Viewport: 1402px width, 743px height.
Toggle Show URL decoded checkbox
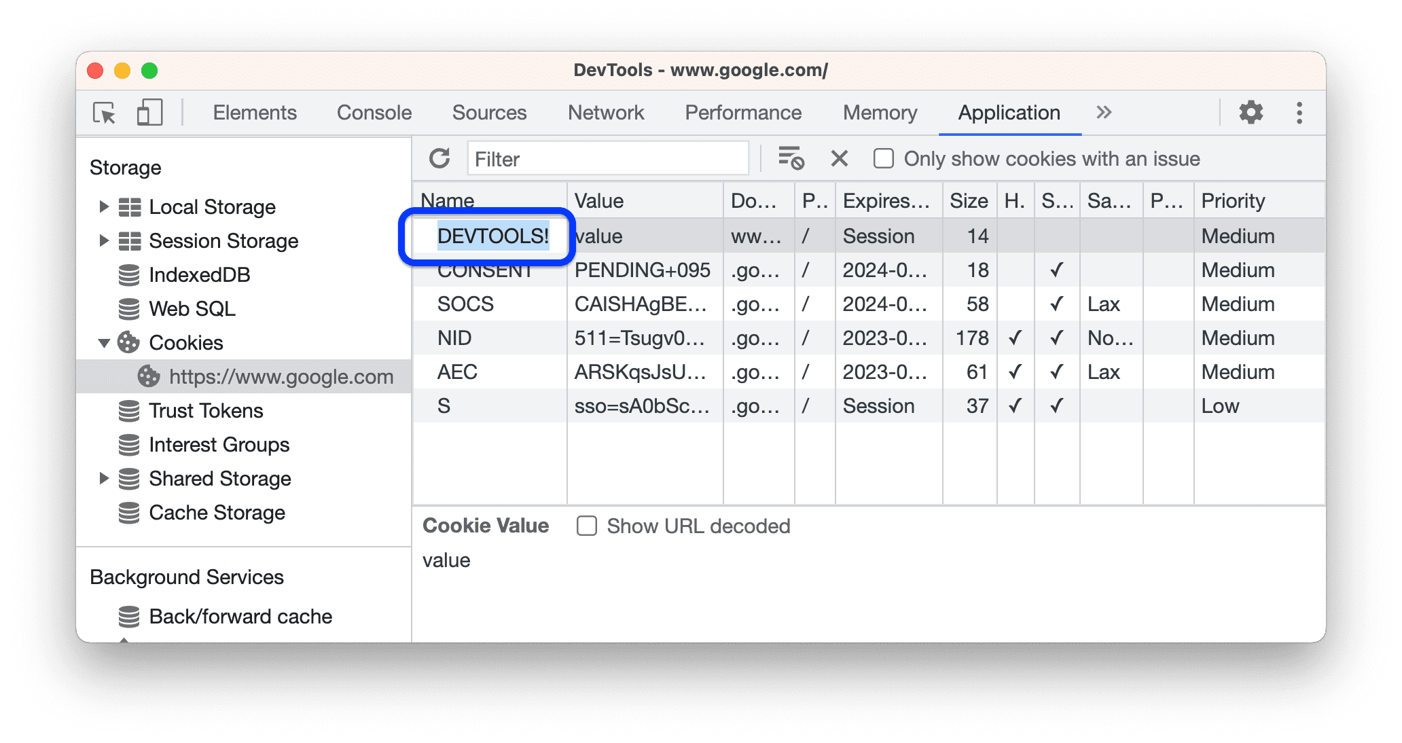(x=588, y=526)
